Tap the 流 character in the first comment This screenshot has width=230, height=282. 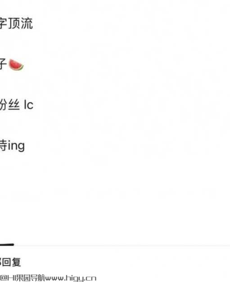tap(27, 23)
